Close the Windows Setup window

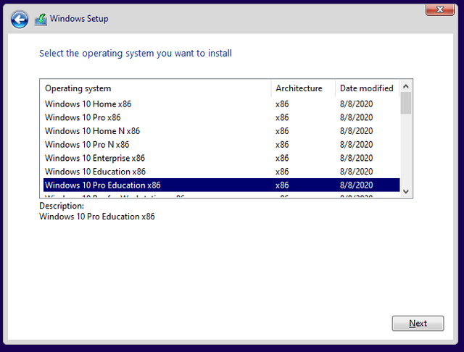(x=440, y=9)
